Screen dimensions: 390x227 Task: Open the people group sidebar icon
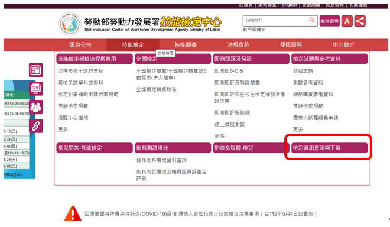point(36,107)
